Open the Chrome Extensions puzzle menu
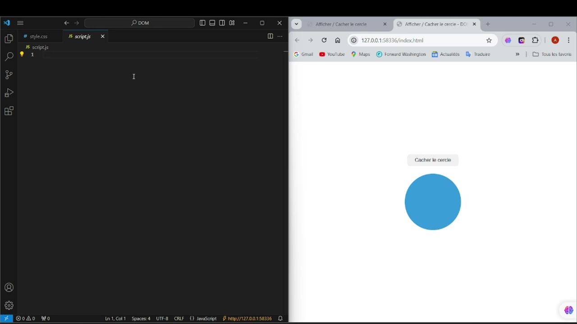Viewport: 577px width, 324px height. (x=535, y=40)
